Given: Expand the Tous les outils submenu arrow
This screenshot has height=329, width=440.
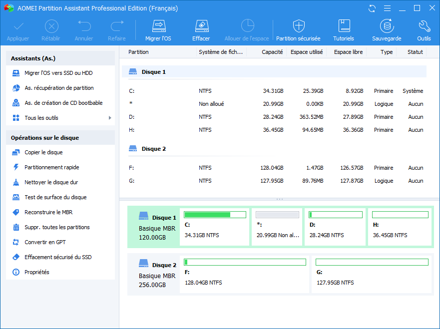Looking at the screenshot, I should (109, 118).
